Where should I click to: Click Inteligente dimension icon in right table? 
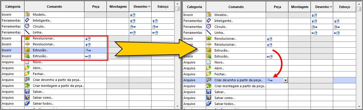point(209,20)
